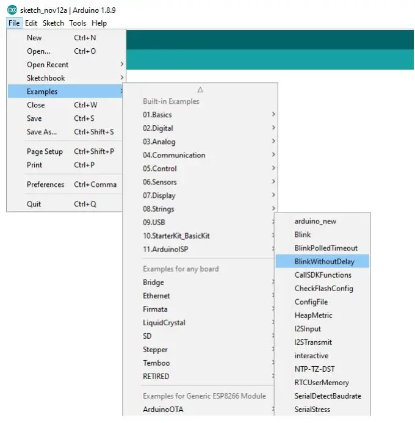Image resolution: width=415 pixels, height=423 pixels.
Task: Click Quit in the File menu
Action: click(x=65, y=204)
